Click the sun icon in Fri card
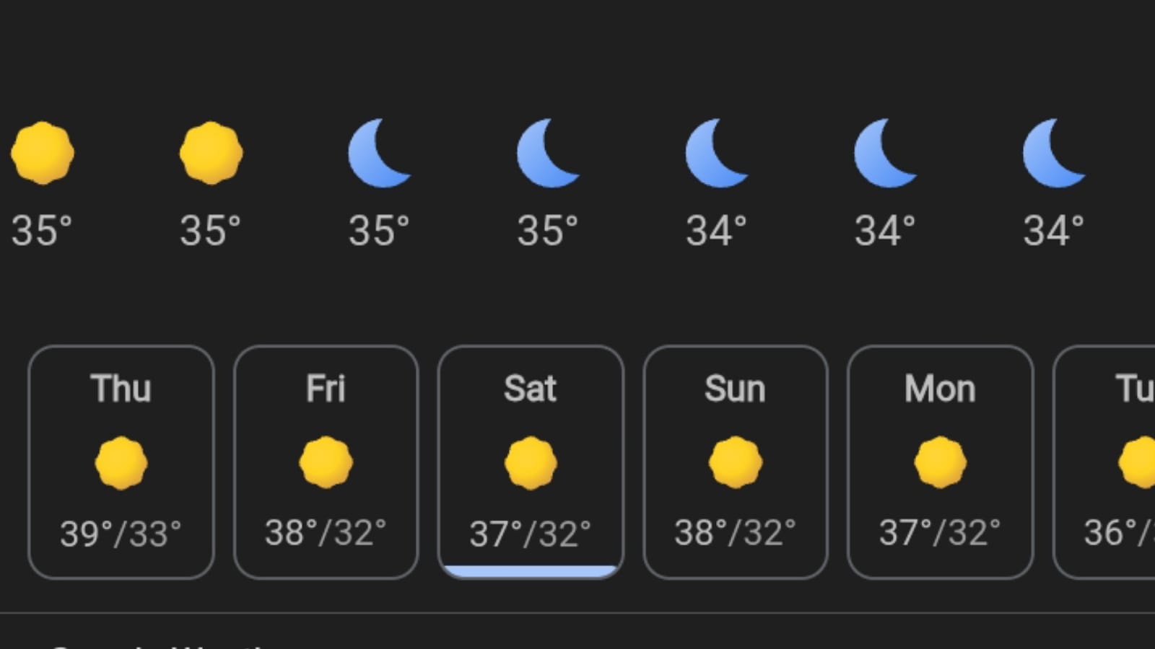Image resolution: width=1155 pixels, height=649 pixels. click(x=326, y=463)
